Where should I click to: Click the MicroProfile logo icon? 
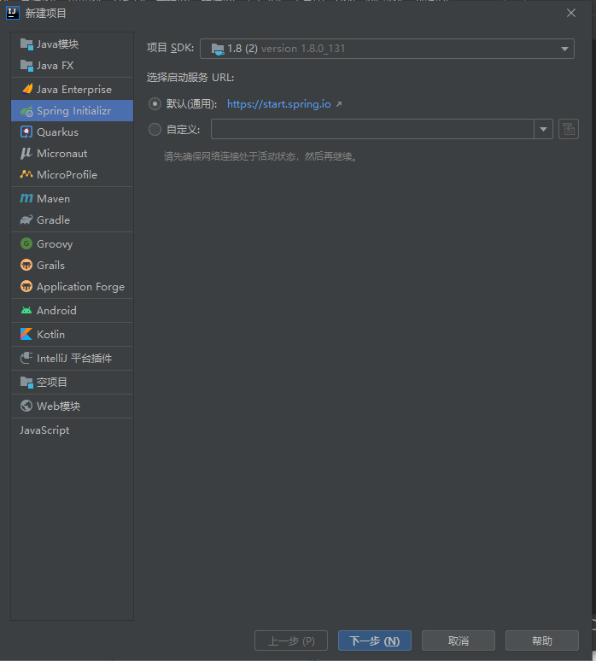coord(26,174)
